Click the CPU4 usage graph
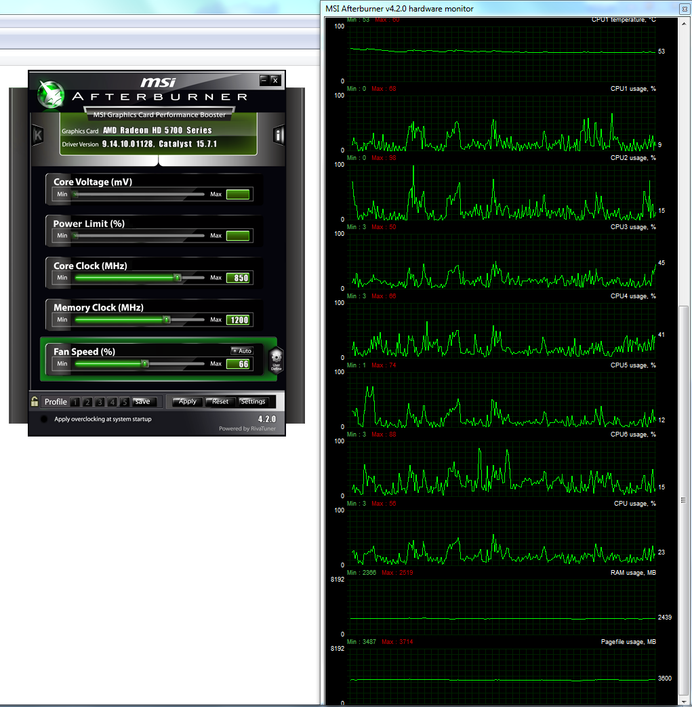The width and height of the screenshot is (692, 707). coord(502,331)
